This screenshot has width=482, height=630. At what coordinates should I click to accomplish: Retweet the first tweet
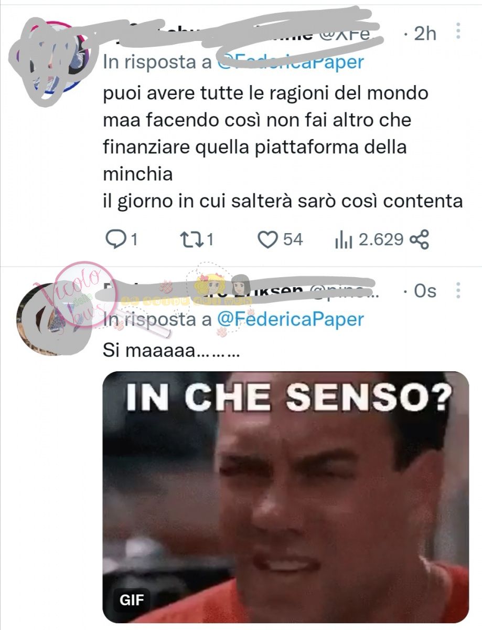click(189, 240)
